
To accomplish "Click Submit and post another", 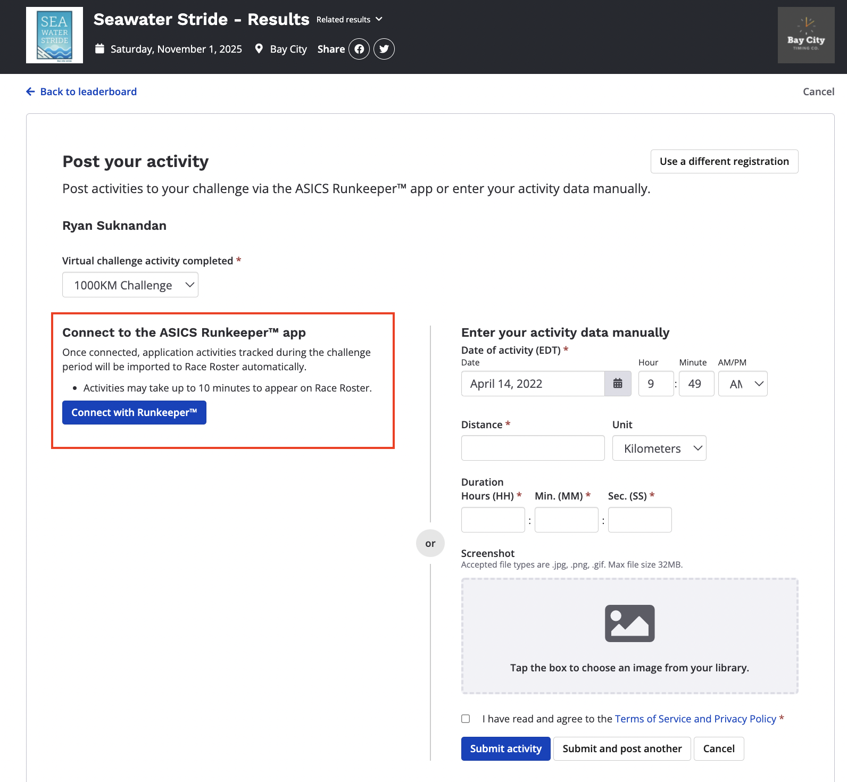I will [x=621, y=748].
